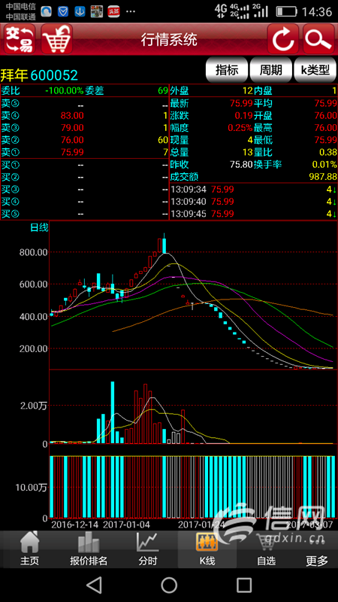Tap the 日线 daily chart label
This screenshot has height=602, width=338.
pos(40,228)
